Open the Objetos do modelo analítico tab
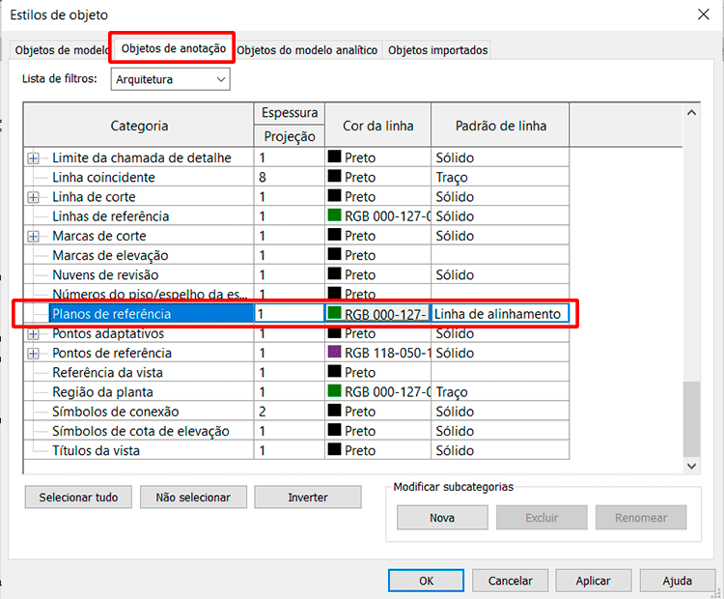 coord(307,50)
